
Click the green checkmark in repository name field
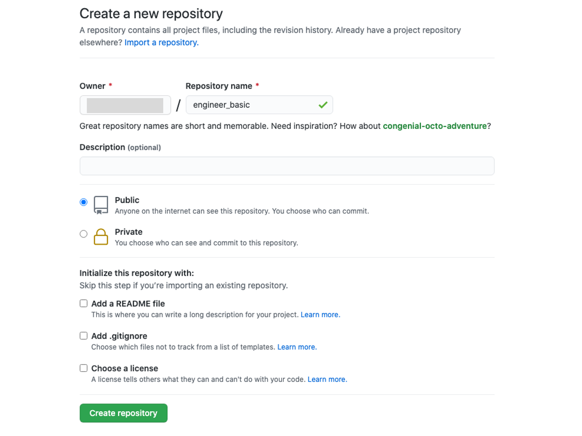[x=323, y=105]
